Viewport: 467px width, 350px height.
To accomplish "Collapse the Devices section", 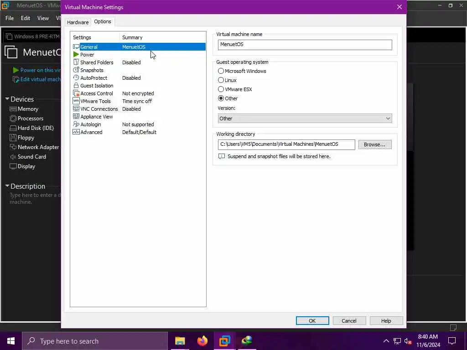I will (7, 98).
